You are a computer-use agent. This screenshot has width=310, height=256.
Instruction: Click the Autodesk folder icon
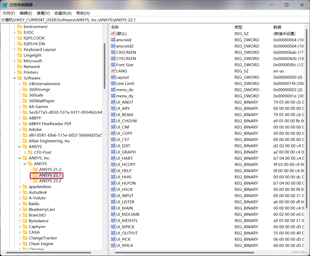(25, 192)
